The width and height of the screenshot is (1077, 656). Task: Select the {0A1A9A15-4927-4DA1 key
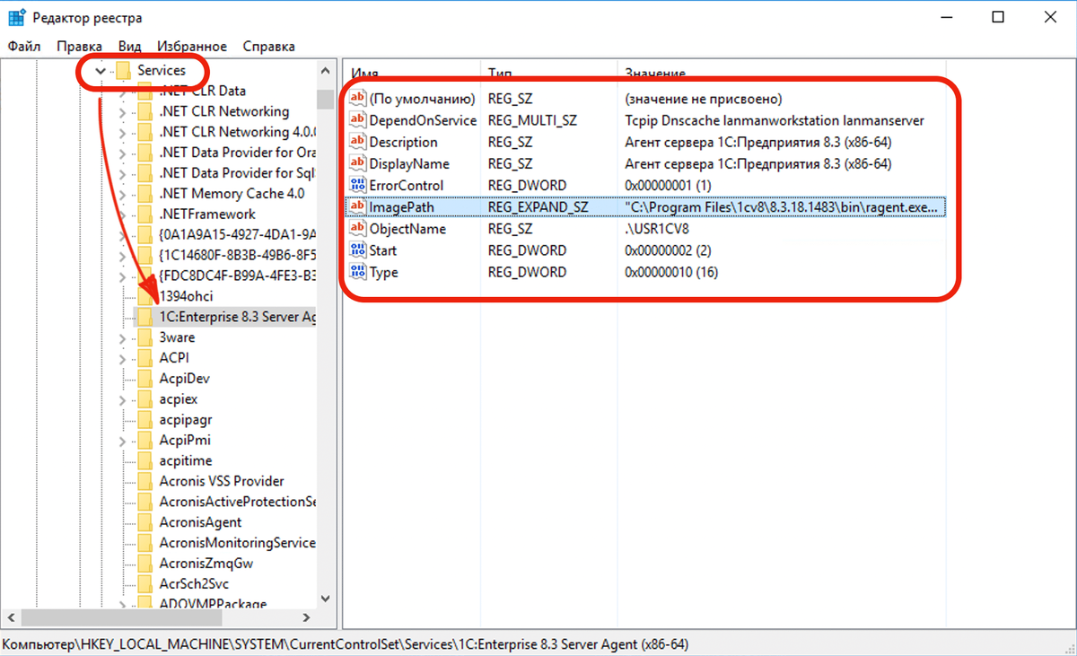(x=237, y=234)
